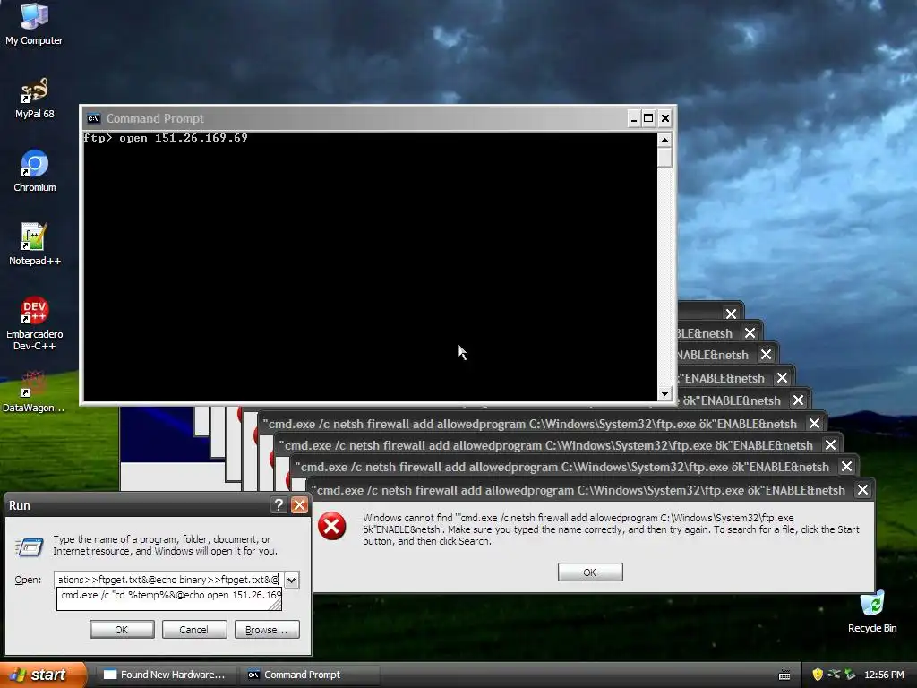Click the red error icon in the dialog
The height and width of the screenshot is (688, 917).
[331, 526]
